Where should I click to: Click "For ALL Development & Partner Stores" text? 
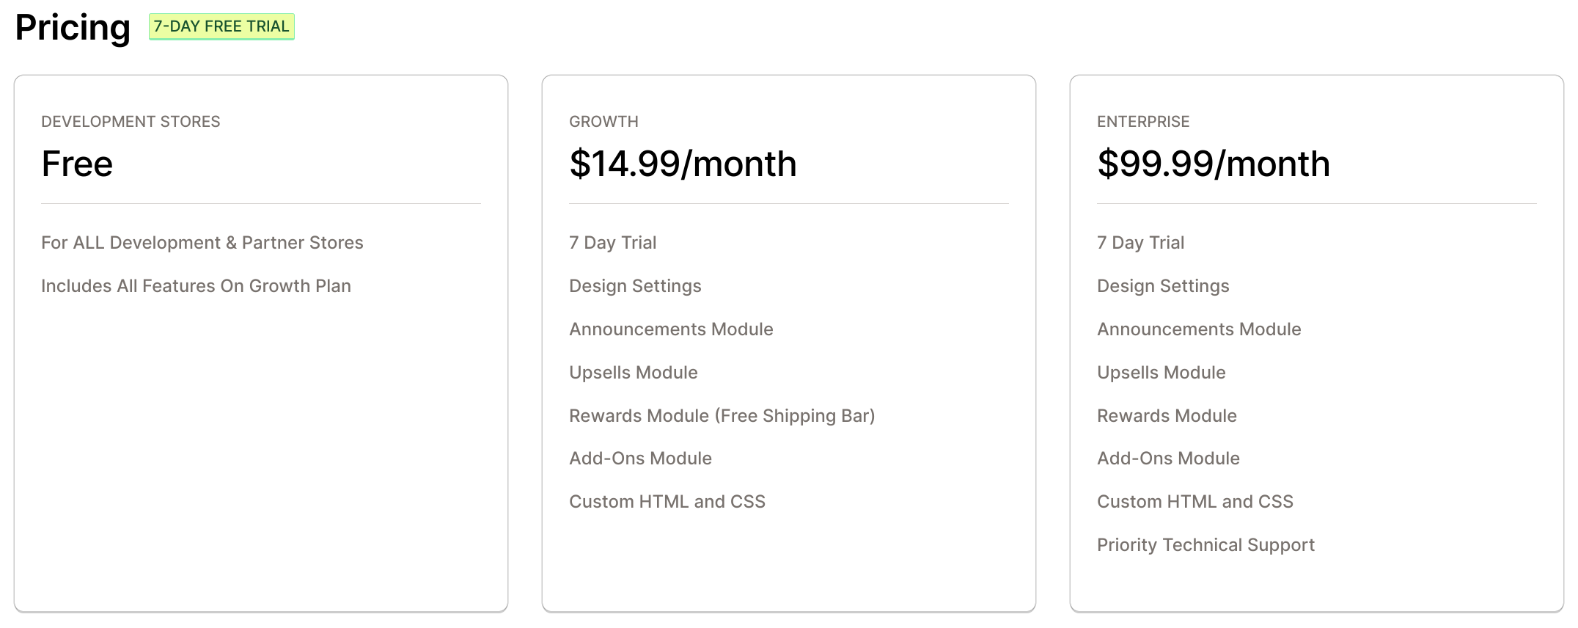coord(202,243)
